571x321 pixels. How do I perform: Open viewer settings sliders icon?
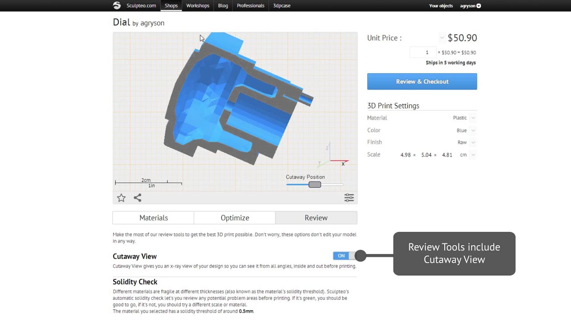tap(349, 198)
